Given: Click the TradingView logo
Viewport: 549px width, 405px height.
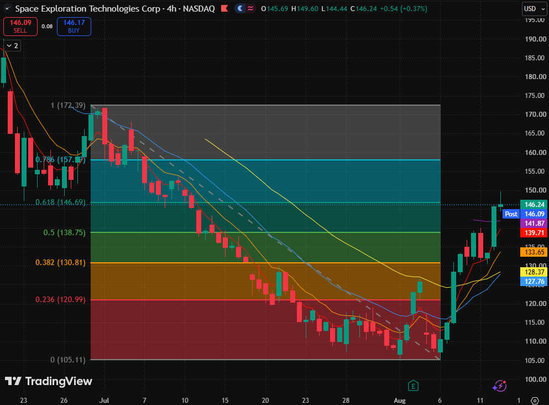Looking at the screenshot, I should coord(48,381).
